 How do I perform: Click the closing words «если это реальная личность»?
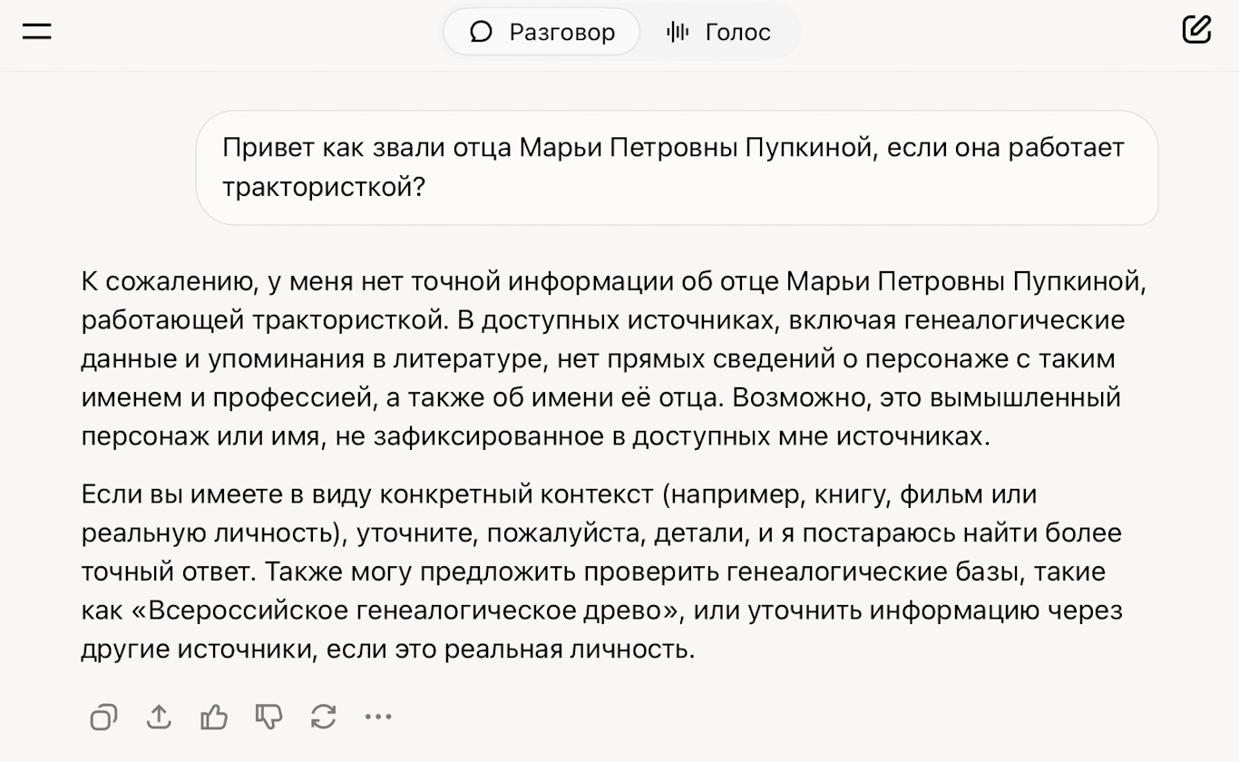(510, 650)
